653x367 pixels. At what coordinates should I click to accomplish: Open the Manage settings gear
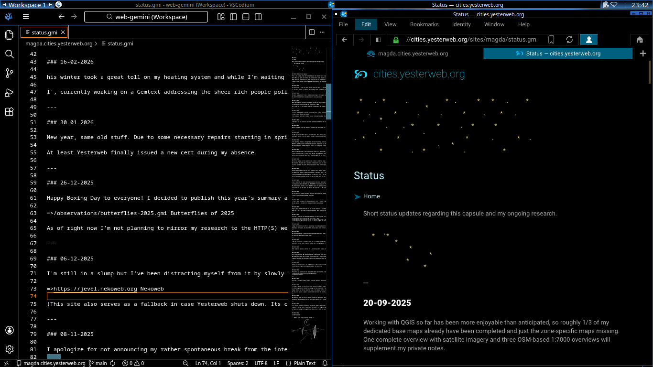pos(9,349)
